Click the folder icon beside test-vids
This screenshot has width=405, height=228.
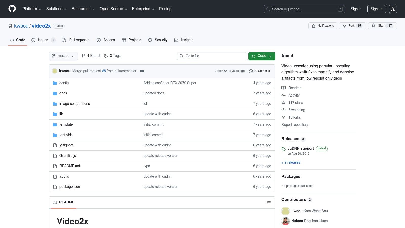tap(55, 135)
